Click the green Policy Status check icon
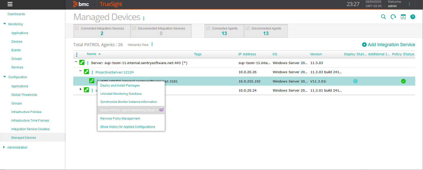 pyautogui.click(x=403, y=81)
